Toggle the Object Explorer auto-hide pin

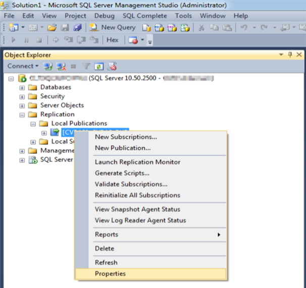(290, 54)
